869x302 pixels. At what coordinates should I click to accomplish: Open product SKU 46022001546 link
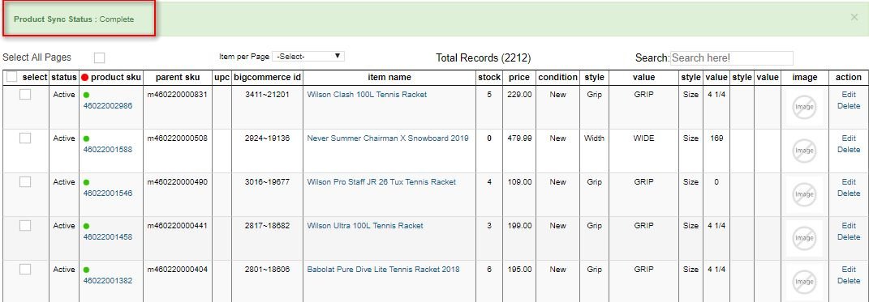[108, 193]
